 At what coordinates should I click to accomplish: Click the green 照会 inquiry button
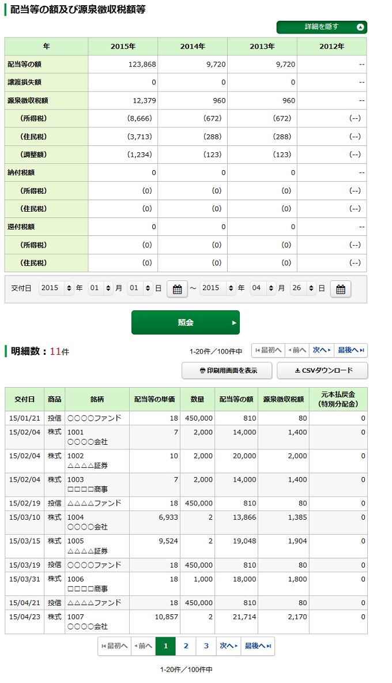pos(185,322)
